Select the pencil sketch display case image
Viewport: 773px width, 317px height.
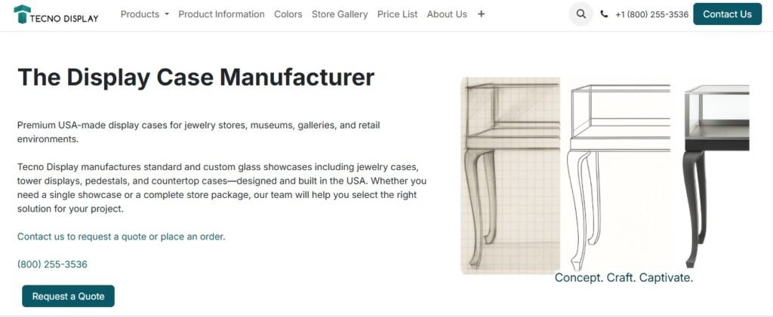[510, 175]
